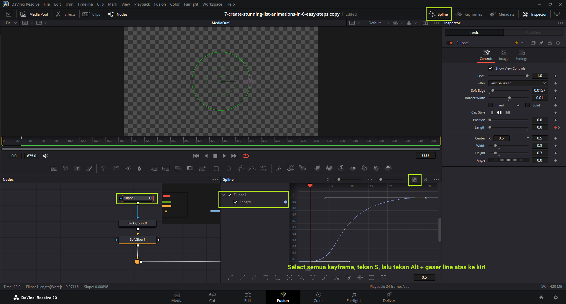Open project settings via the gear icon
Screen dimensions: 566x304
tap(556, 298)
